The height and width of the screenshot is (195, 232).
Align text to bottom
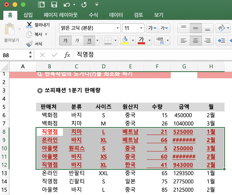pyautogui.click(x=208, y=28)
